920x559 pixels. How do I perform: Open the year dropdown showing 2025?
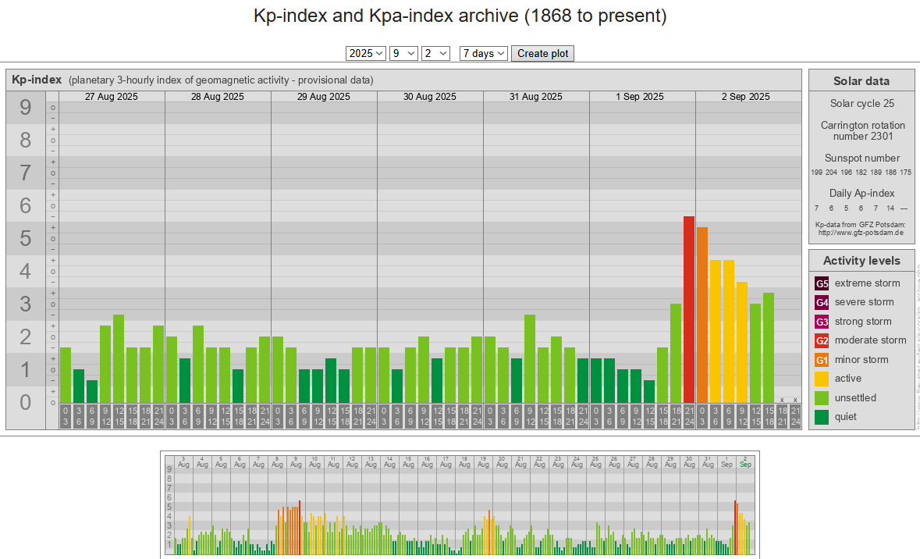tap(366, 53)
